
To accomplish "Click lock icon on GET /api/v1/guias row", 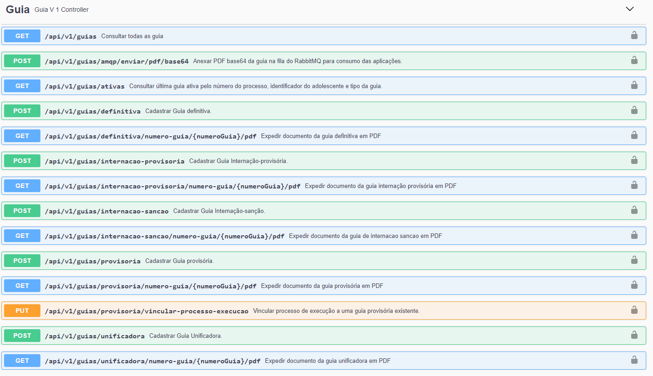I will point(634,35).
